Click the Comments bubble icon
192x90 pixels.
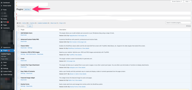pyautogui.click(x=1, y=28)
